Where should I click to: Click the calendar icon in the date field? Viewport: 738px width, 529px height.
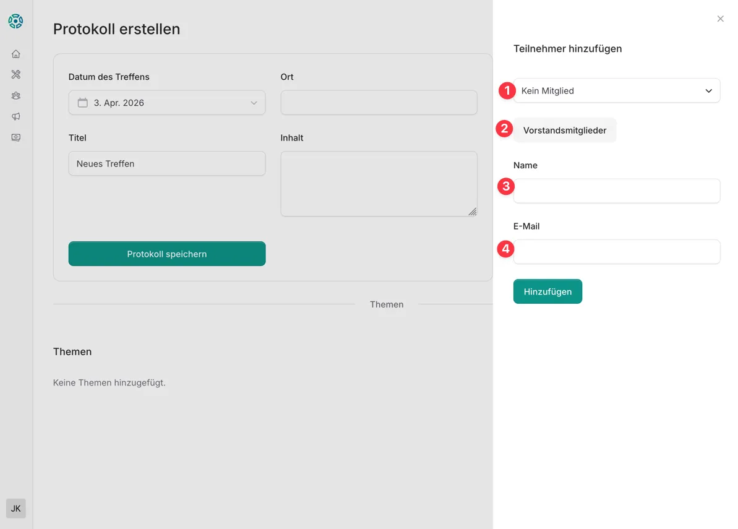tap(82, 103)
